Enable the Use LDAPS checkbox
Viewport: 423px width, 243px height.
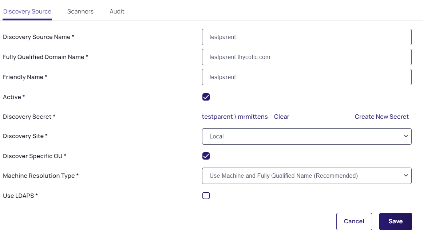click(206, 196)
